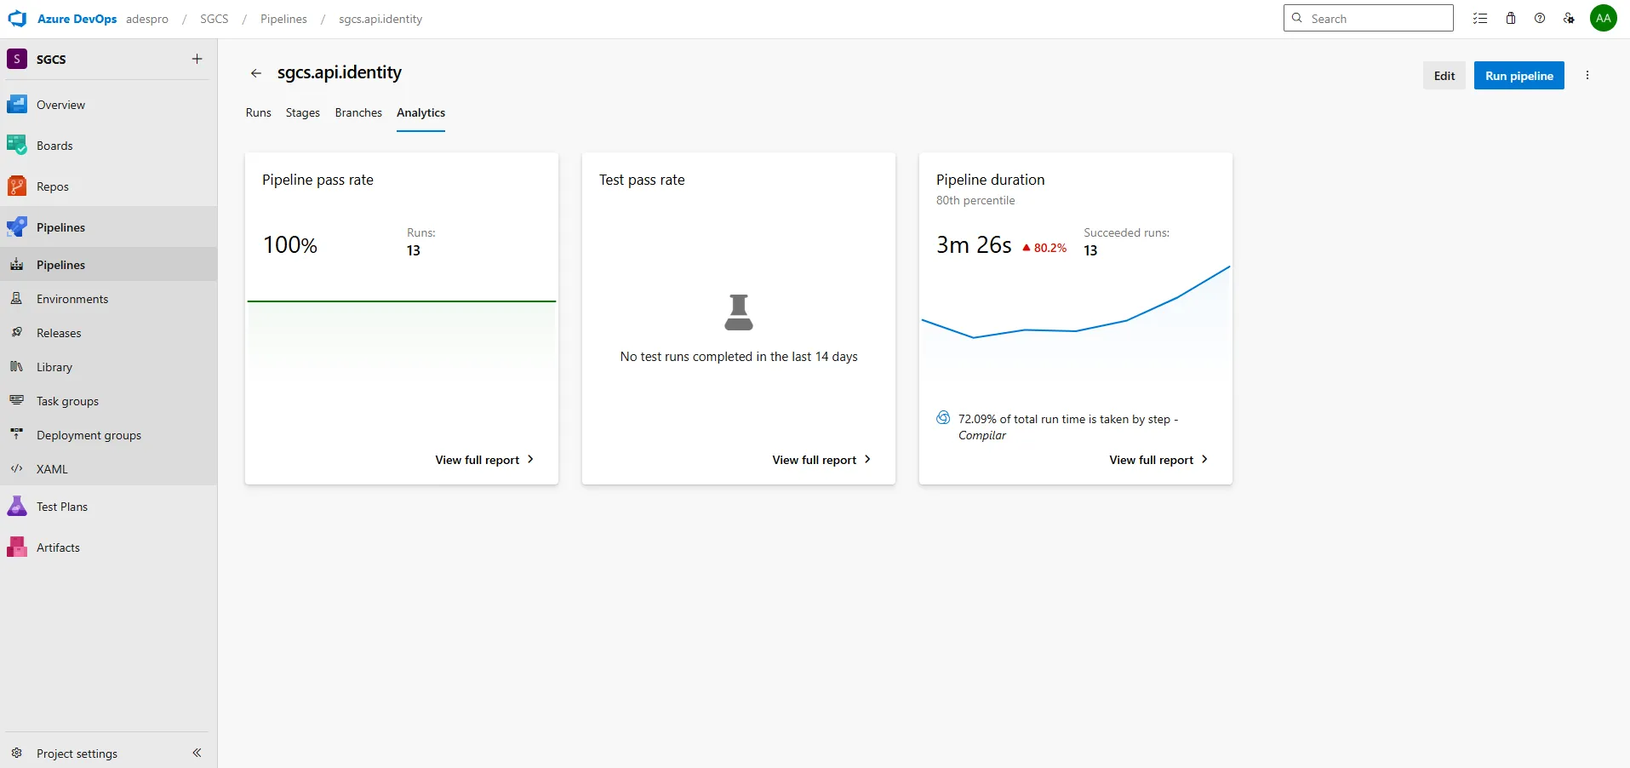Click the 80.2% duration increase indicator
The image size is (1630, 768).
point(1044,248)
